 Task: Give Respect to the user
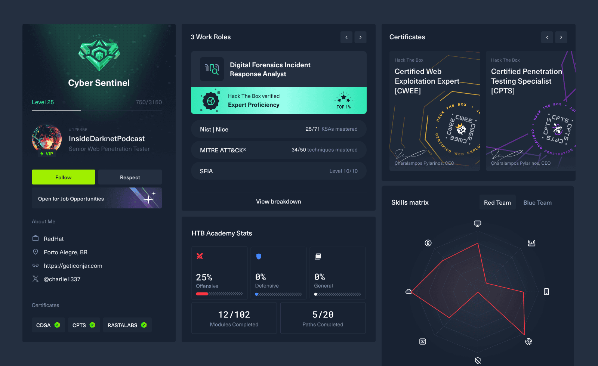(130, 177)
